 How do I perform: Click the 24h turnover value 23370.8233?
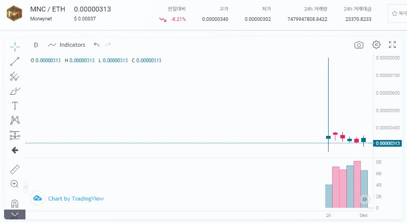(358, 19)
